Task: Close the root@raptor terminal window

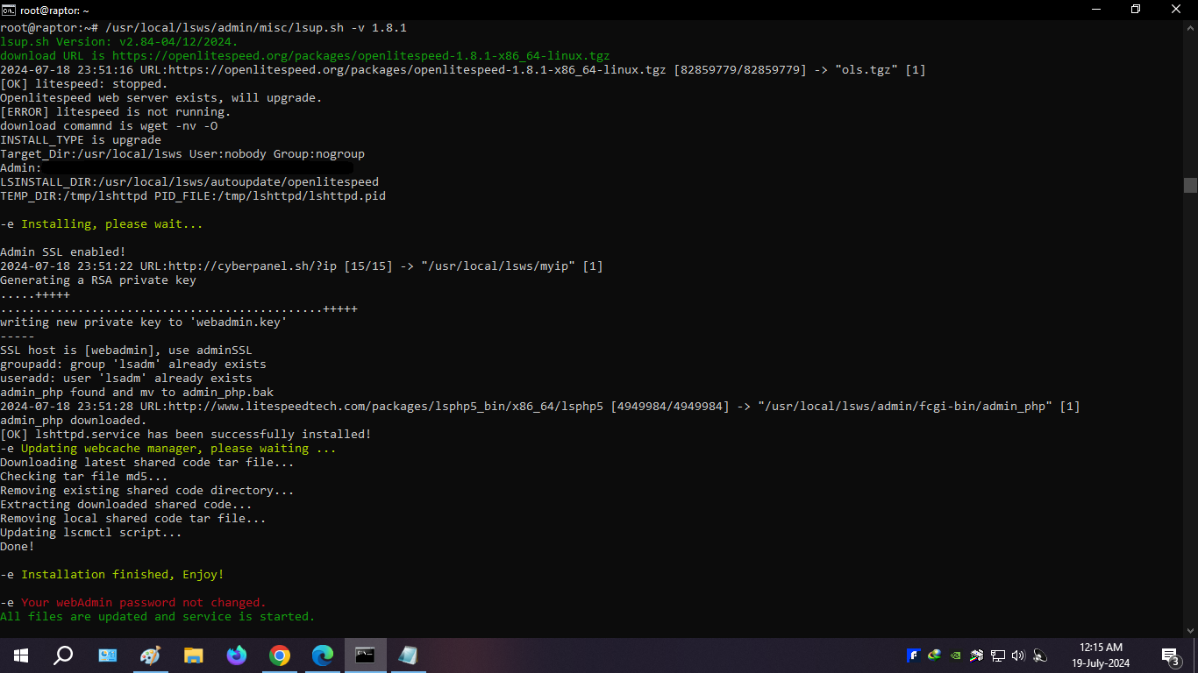Action: click(1177, 10)
